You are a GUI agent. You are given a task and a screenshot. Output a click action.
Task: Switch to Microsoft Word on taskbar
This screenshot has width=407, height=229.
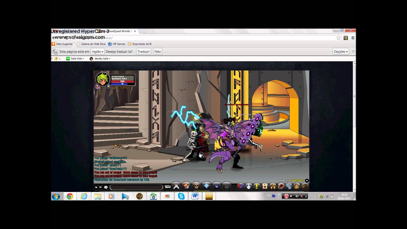click(x=195, y=196)
